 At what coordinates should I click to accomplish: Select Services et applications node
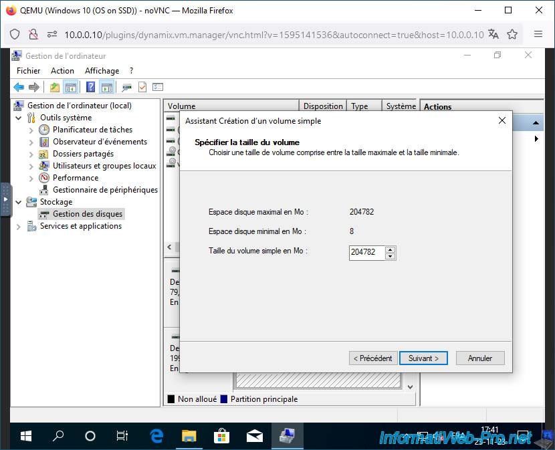click(81, 226)
